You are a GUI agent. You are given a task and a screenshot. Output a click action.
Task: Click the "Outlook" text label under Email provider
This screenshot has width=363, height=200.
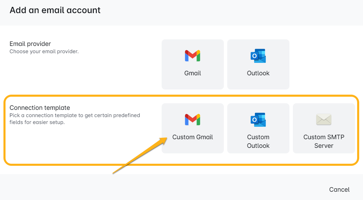pyautogui.click(x=258, y=73)
